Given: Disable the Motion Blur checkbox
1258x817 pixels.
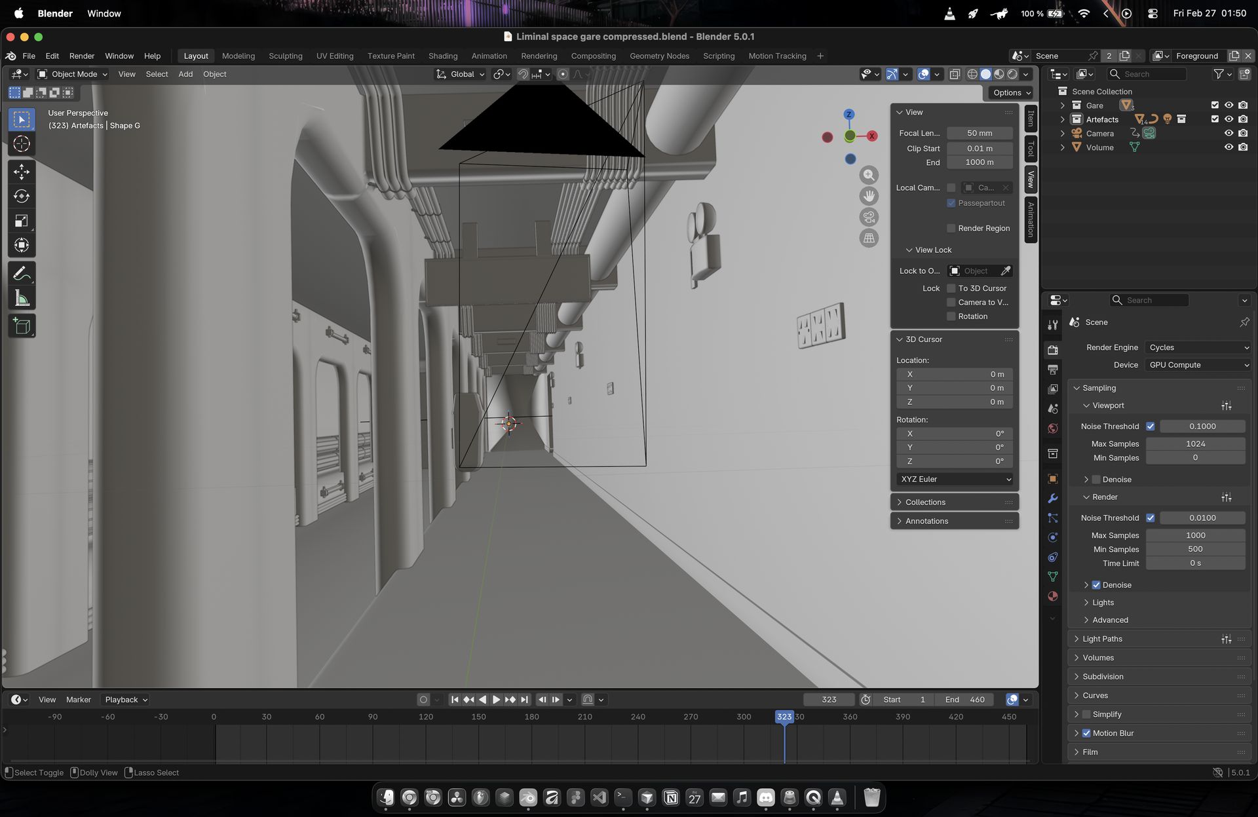Looking at the screenshot, I should pyautogui.click(x=1086, y=733).
